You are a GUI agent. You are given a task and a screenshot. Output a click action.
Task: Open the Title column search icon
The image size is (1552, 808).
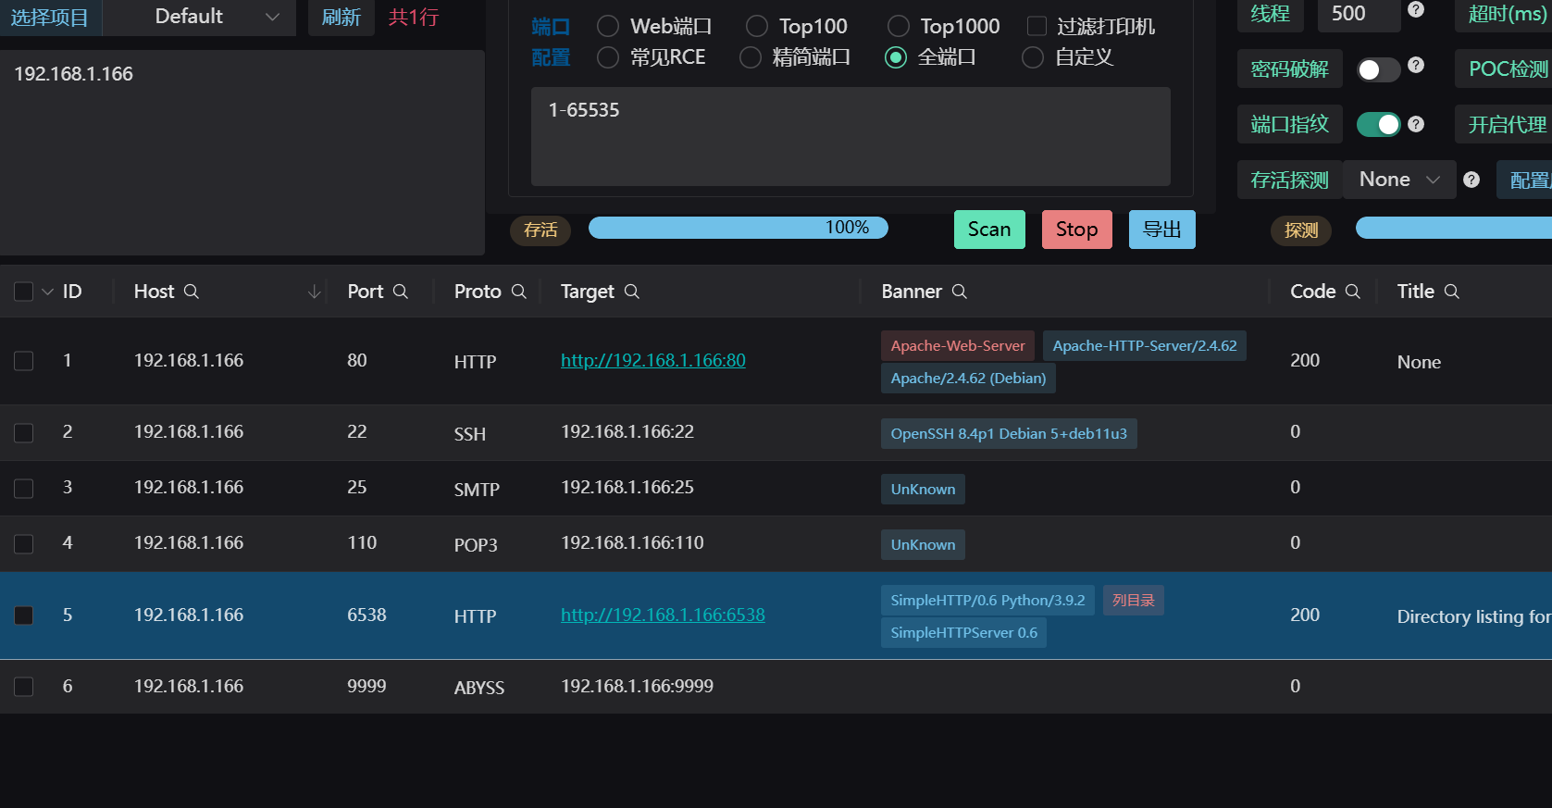tap(1452, 292)
